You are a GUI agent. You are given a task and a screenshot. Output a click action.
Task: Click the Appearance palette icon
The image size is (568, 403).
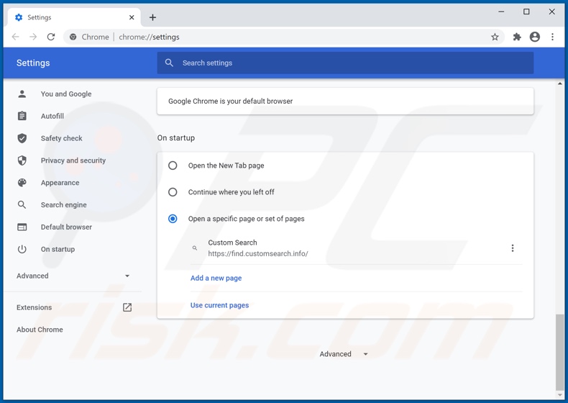pyautogui.click(x=22, y=183)
